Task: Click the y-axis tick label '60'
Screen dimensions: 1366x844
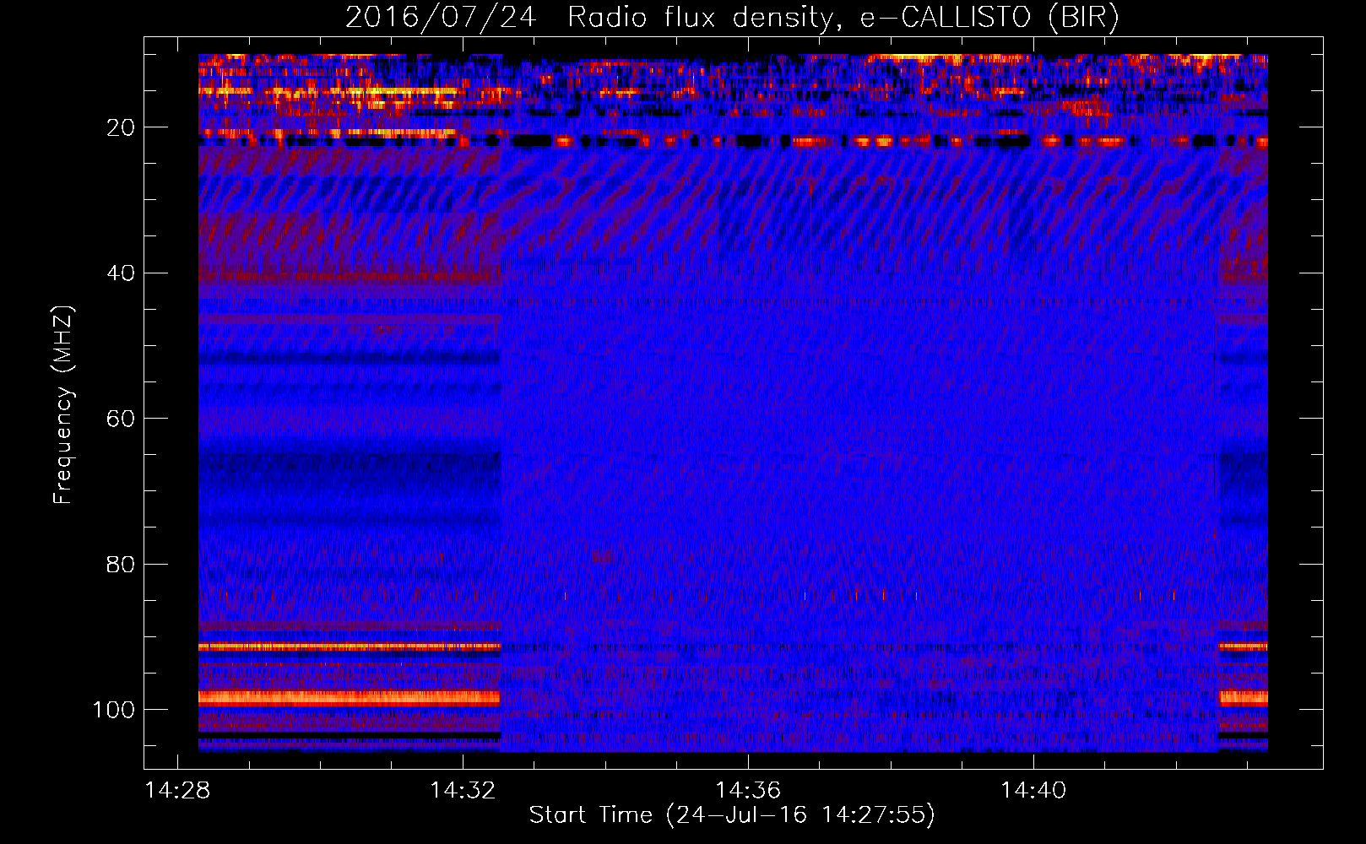Action: point(121,419)
